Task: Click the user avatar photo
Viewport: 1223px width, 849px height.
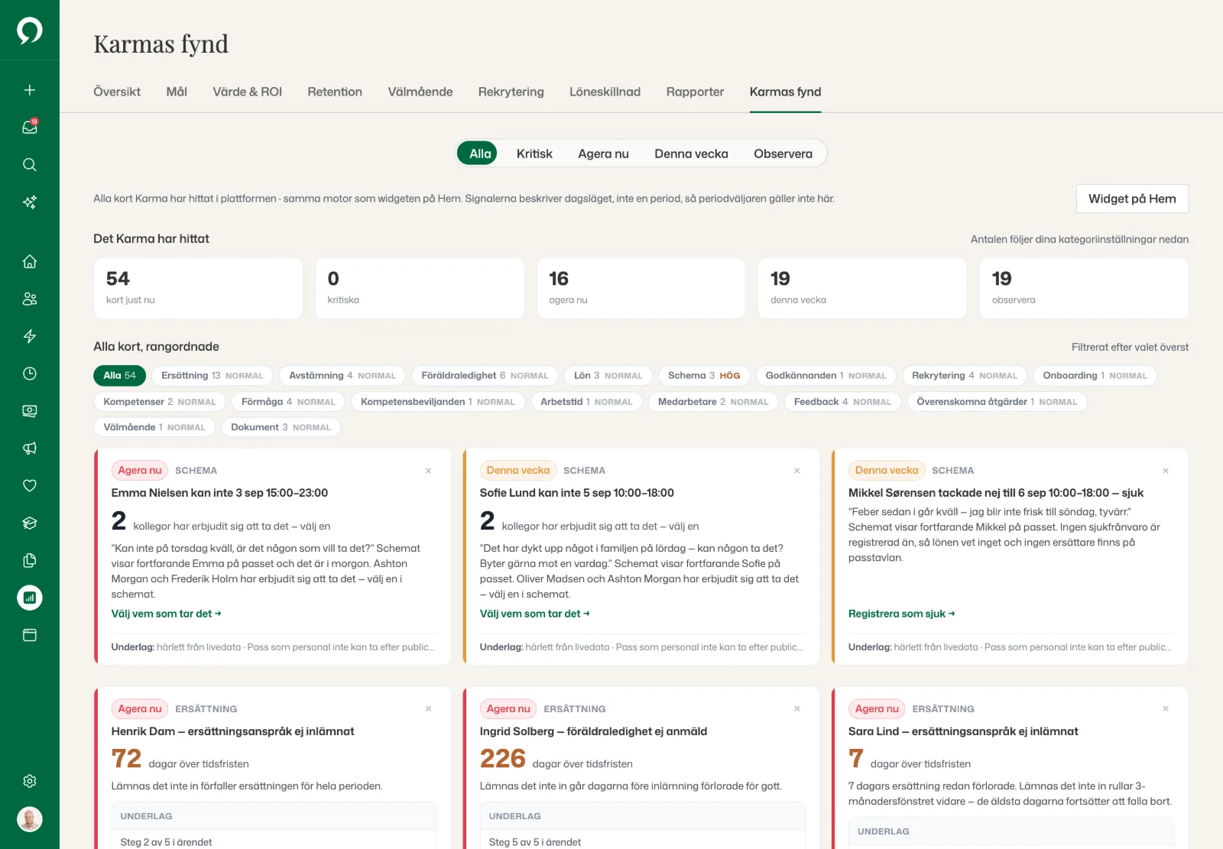Action: (x=29, y=819)
